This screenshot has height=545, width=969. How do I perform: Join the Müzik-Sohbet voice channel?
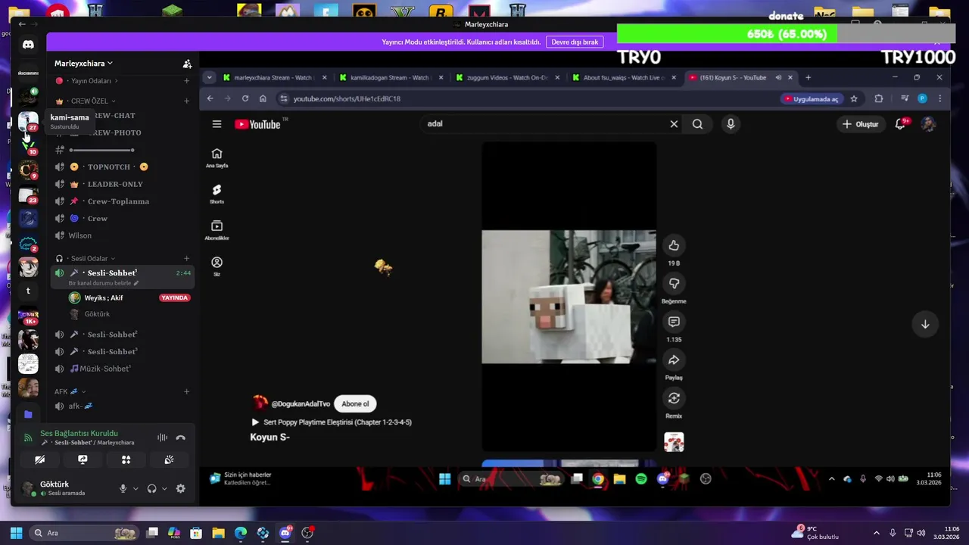click(123, 369)
